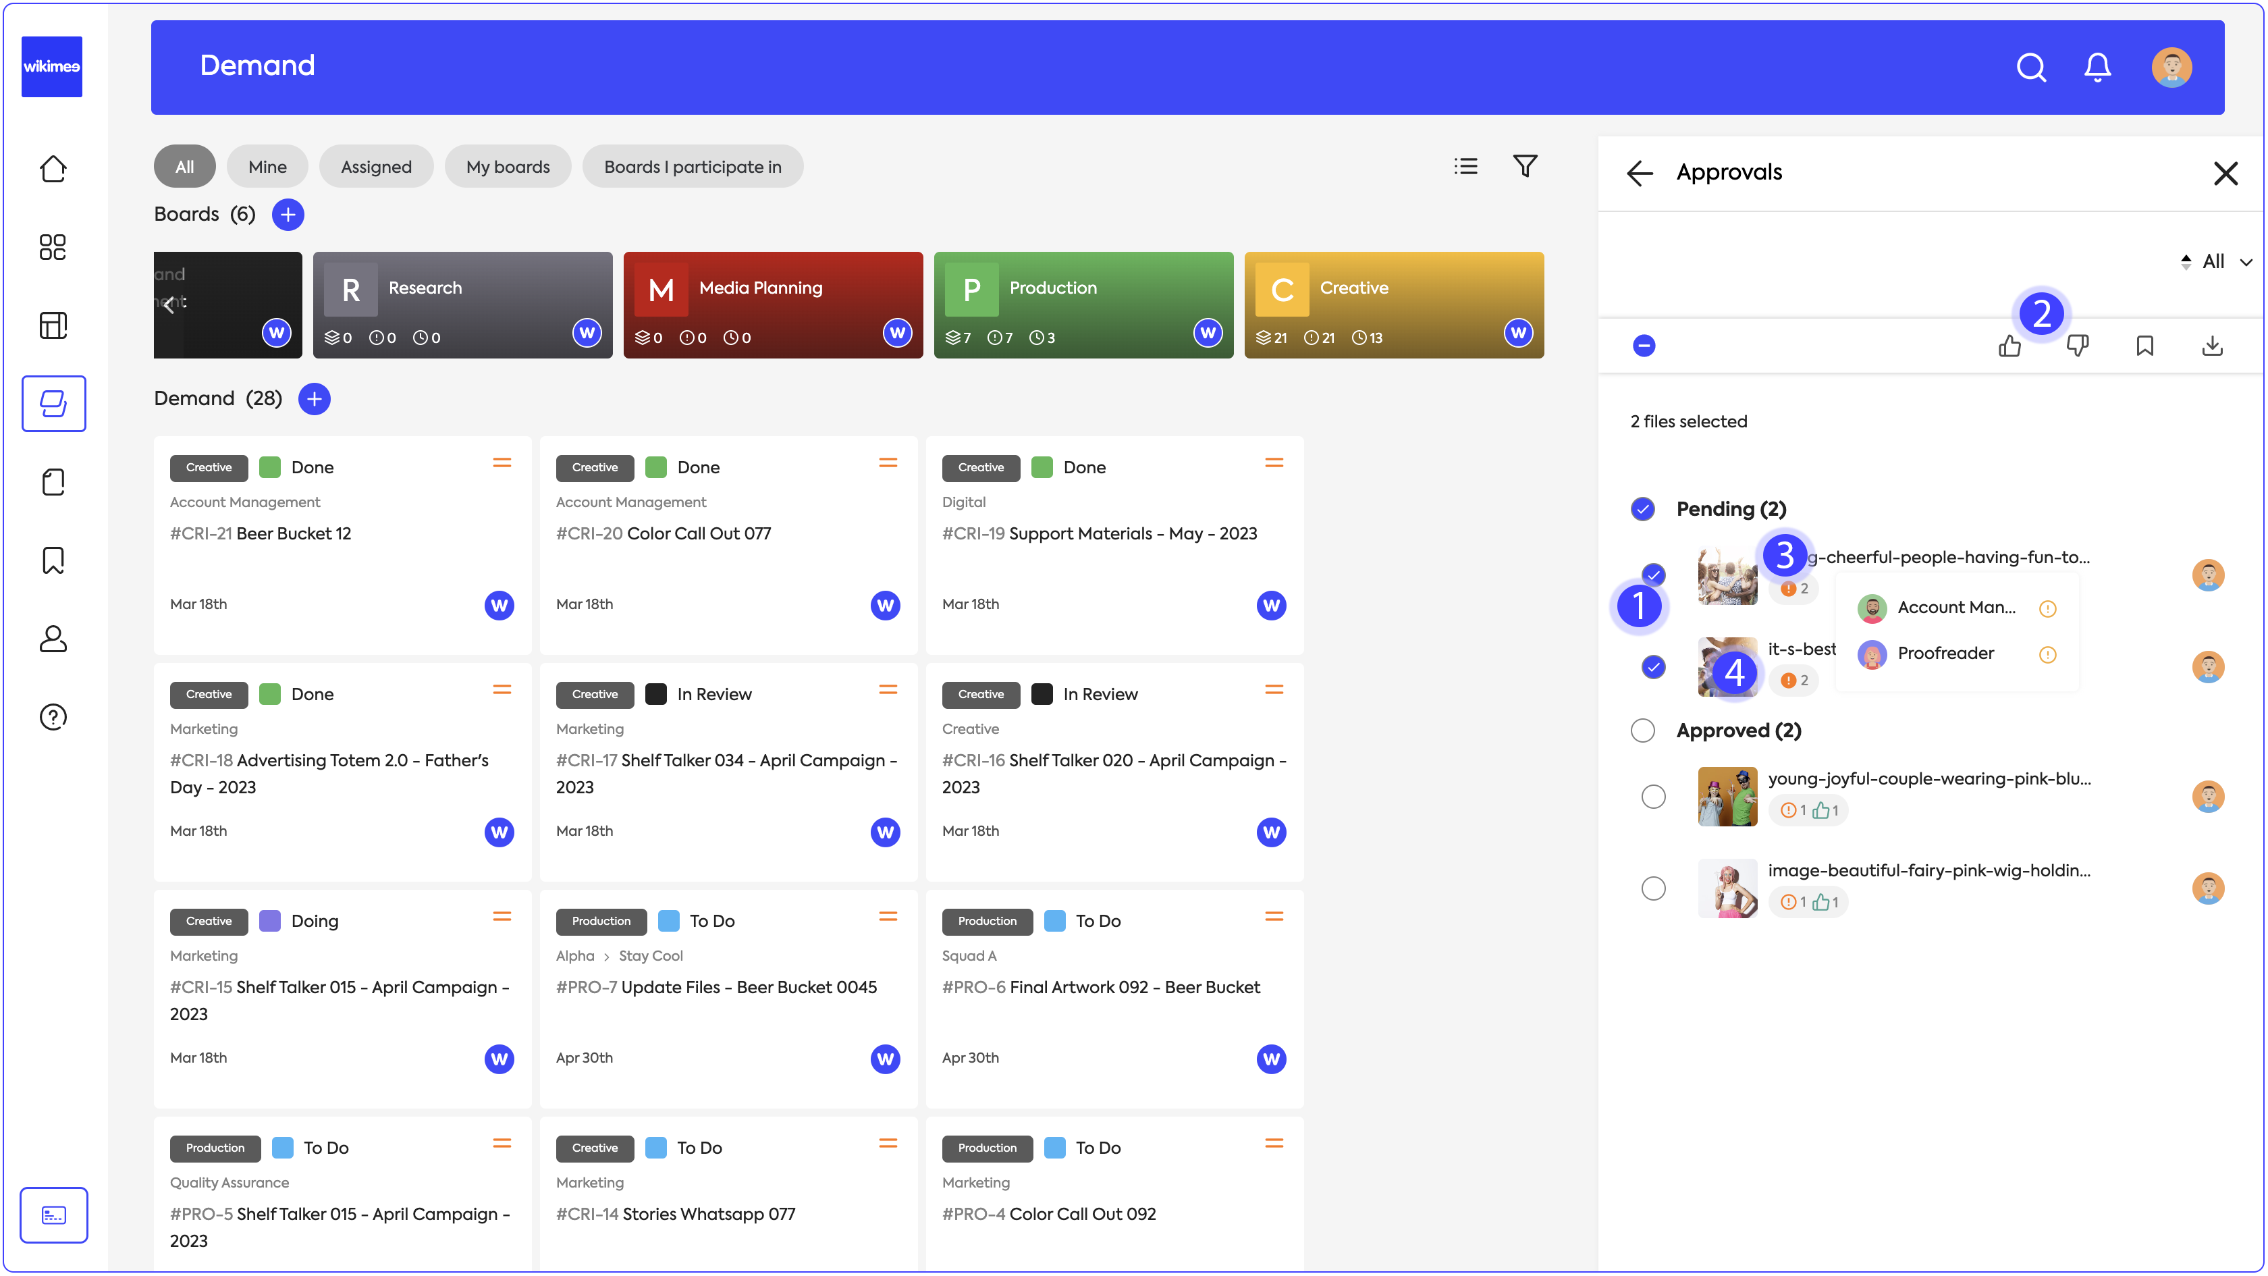Open CRI-21 Beer Bucket card menu
Viewport: 2268px width, 1276px height.
tap(502, 463)
